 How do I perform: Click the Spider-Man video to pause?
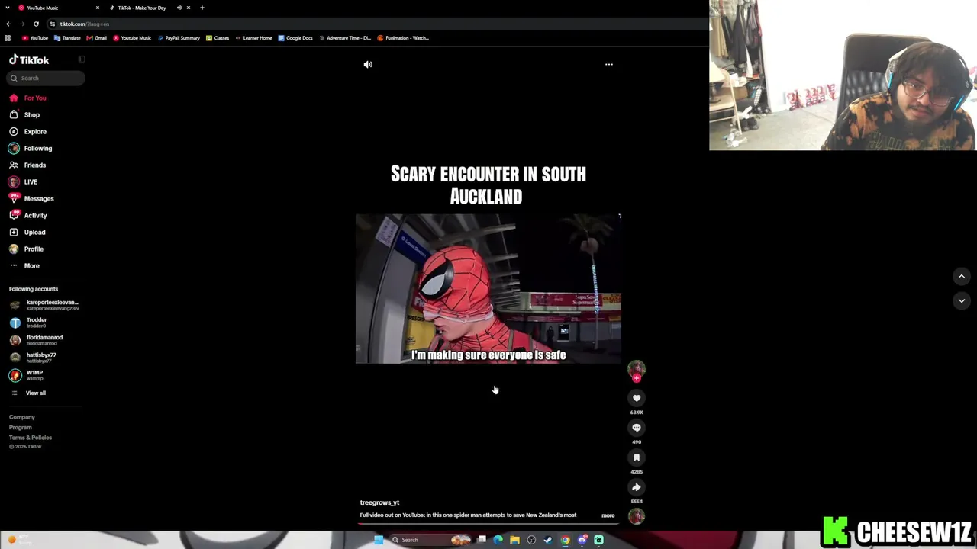(x=488, y=288)
